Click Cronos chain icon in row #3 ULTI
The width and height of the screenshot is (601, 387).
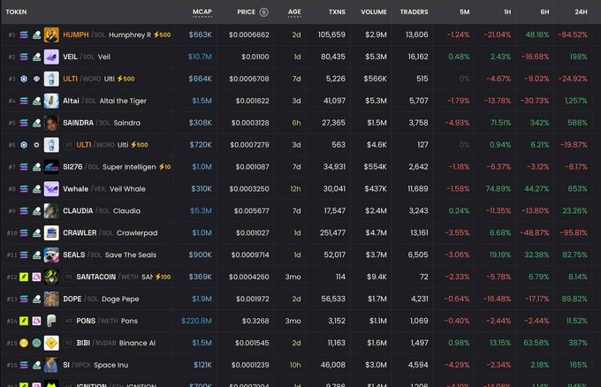coord(24,79)
